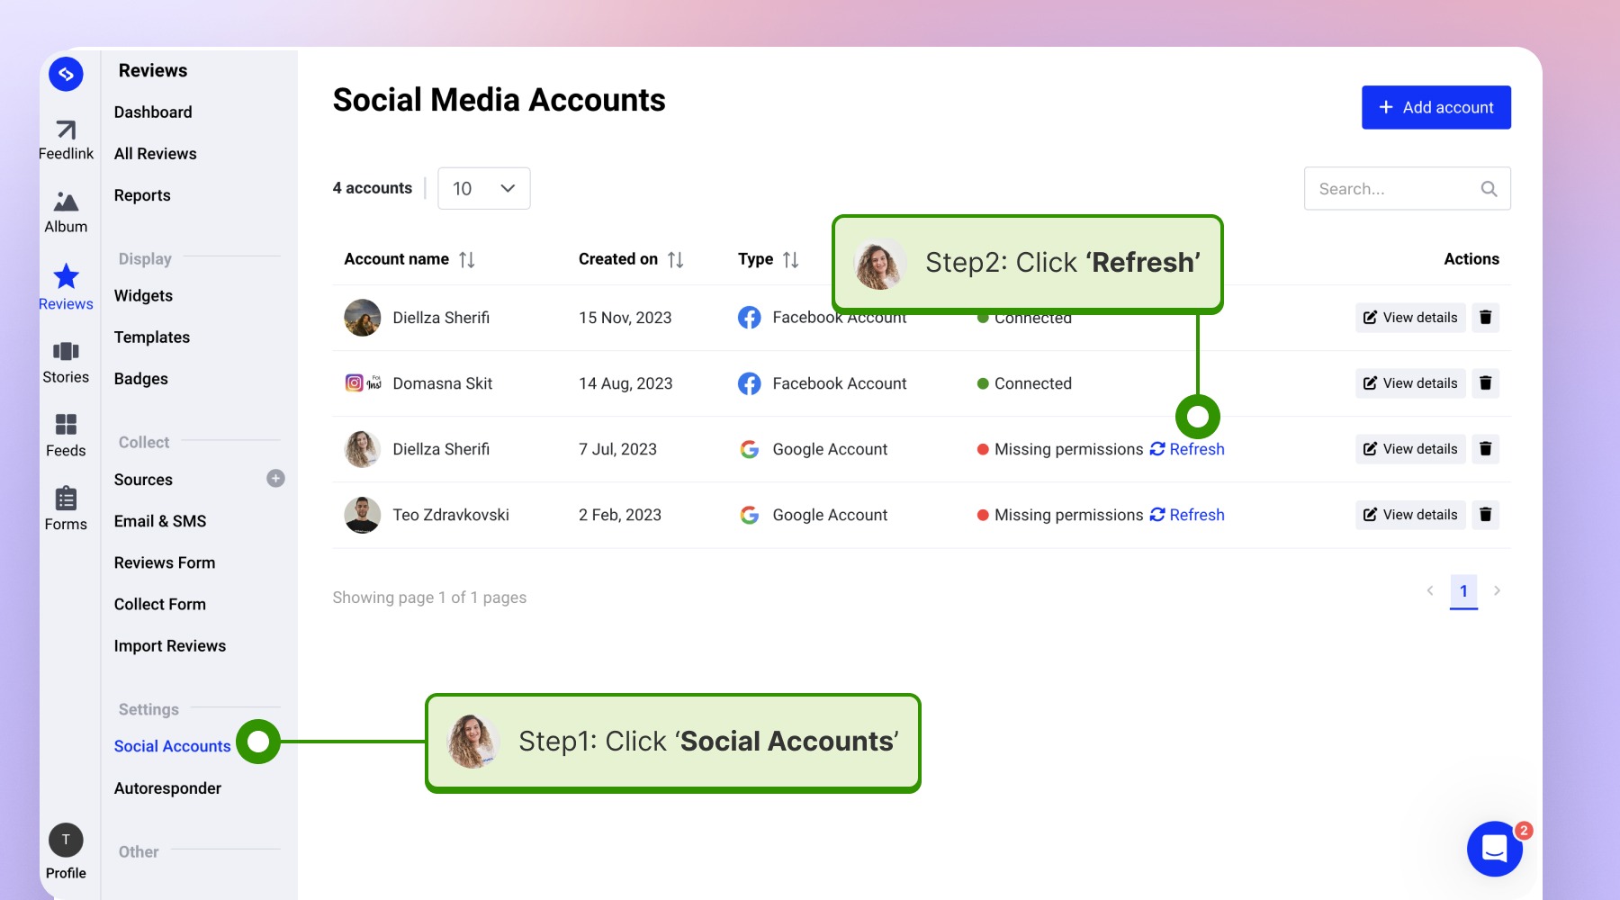Open Import Reviews
Image resolution: width=1620 pixels, height=900 pixels.
pos(170,645)
